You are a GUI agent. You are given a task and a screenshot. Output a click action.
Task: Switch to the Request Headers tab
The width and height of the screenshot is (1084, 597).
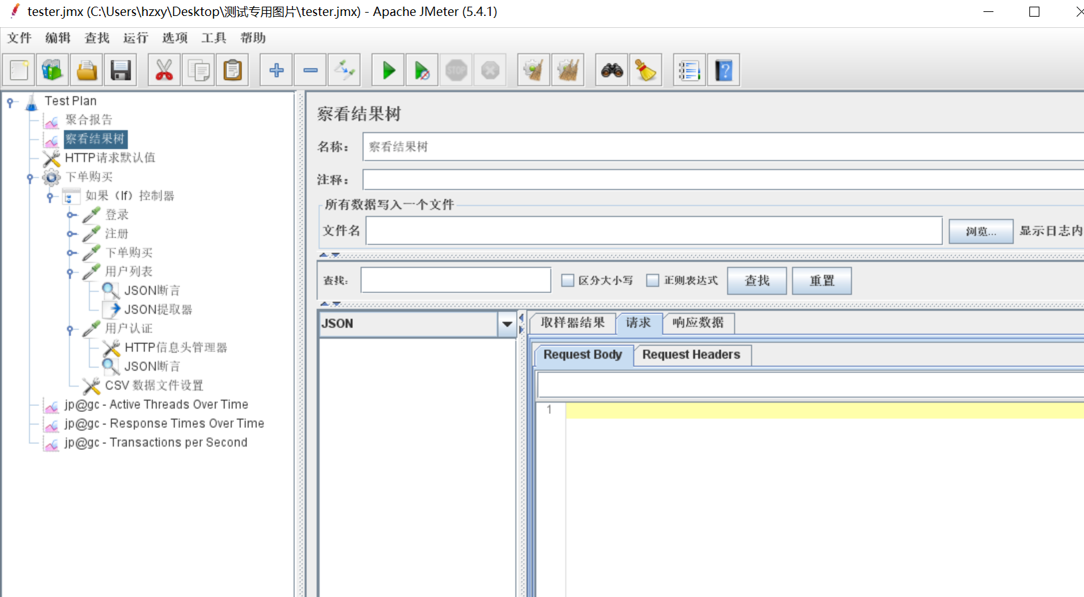pos(691,355)
